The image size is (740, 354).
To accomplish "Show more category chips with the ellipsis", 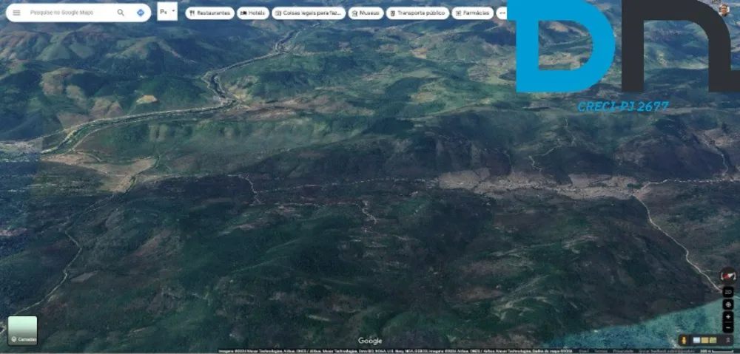I will coord(502,13).
